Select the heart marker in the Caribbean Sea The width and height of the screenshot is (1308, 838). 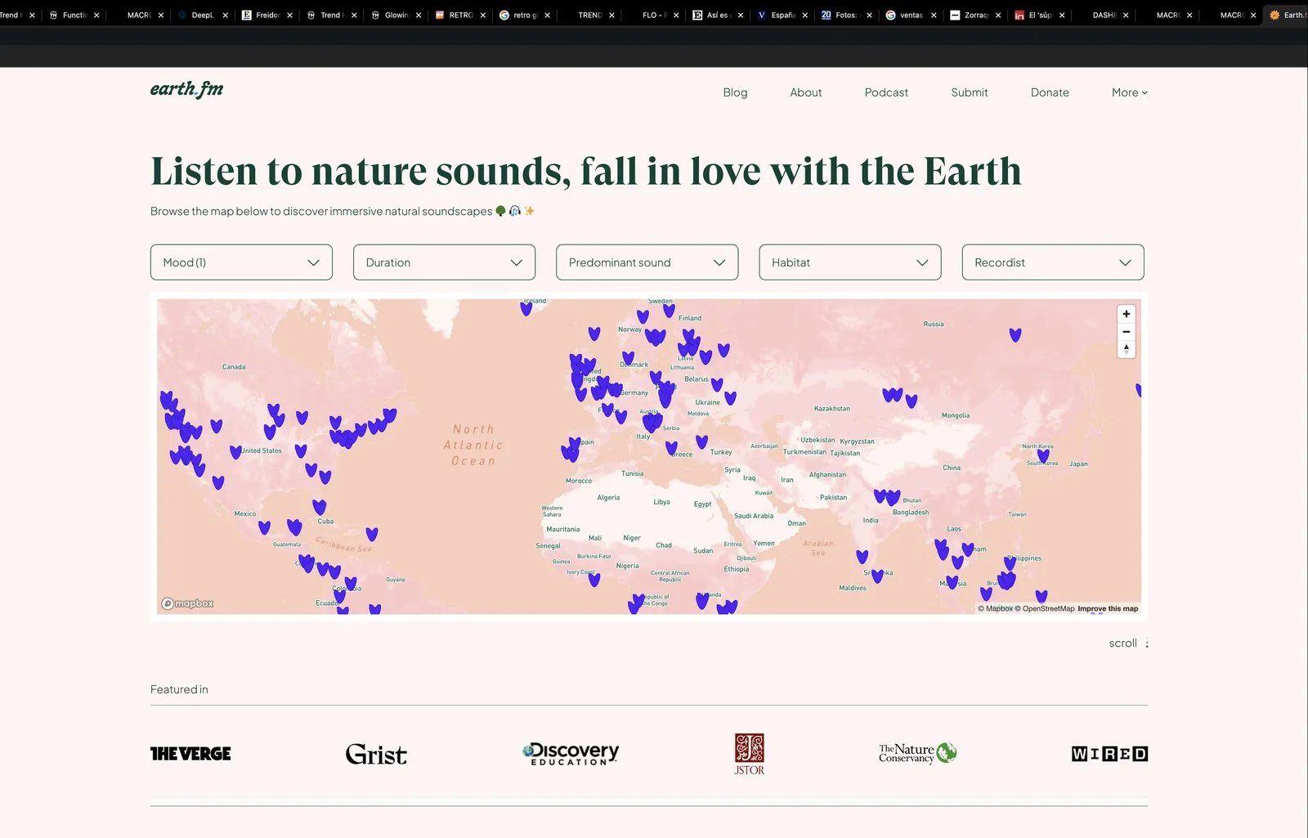[x=372, y=535]
